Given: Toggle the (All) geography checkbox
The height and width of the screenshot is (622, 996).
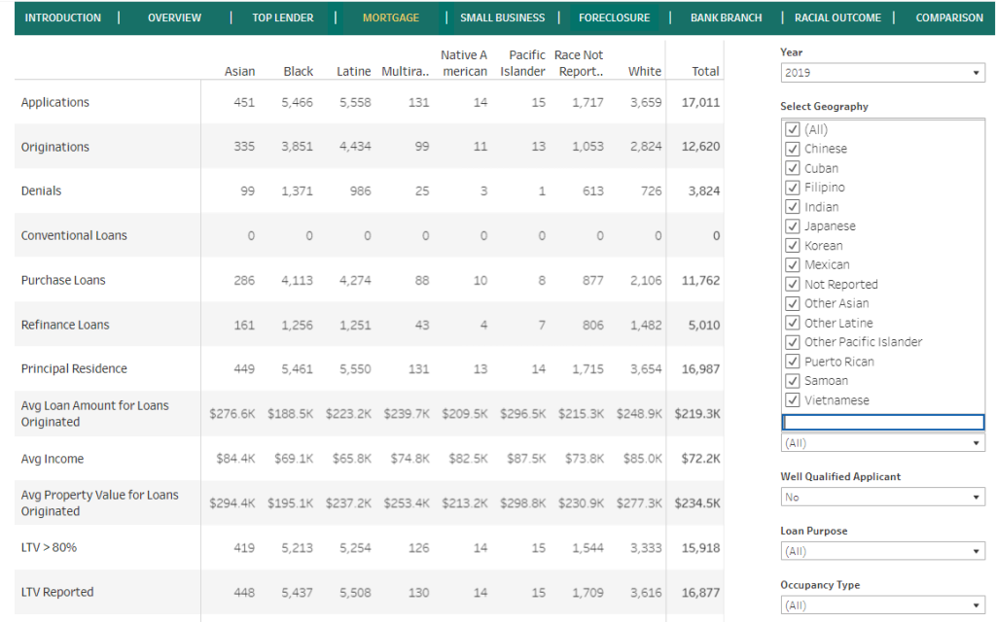Looking at the screenshot, I should pos(792,129).
